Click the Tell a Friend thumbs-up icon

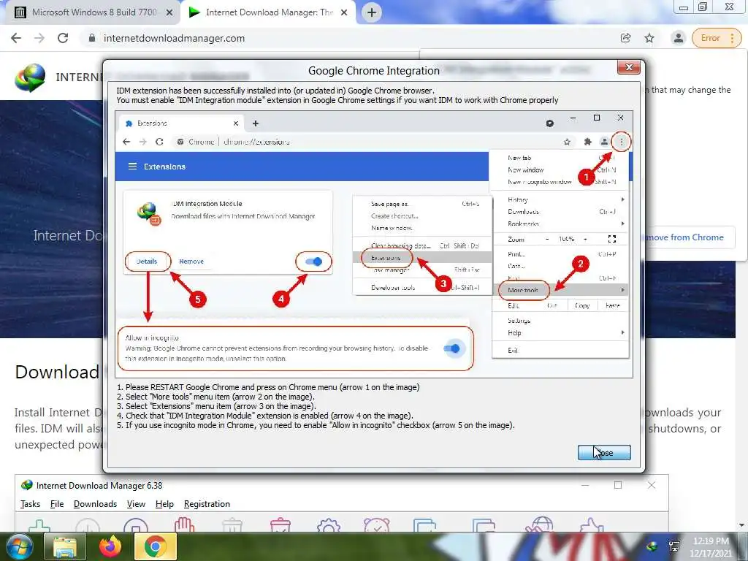click(592, 524)
